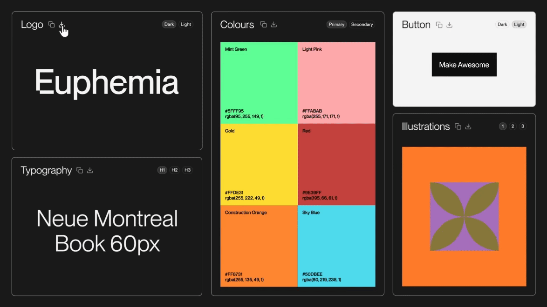Copy the Typography style

coord(80,170)
